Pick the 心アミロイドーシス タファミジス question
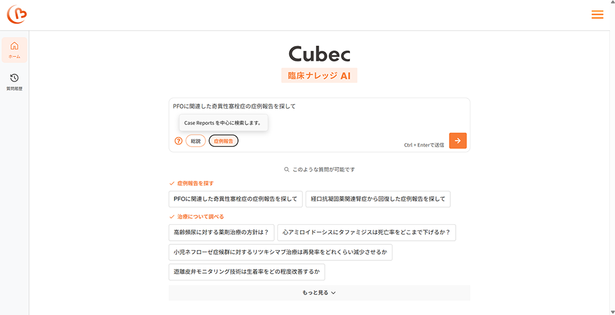The image size is (615, 315). (x=366, y=233)
